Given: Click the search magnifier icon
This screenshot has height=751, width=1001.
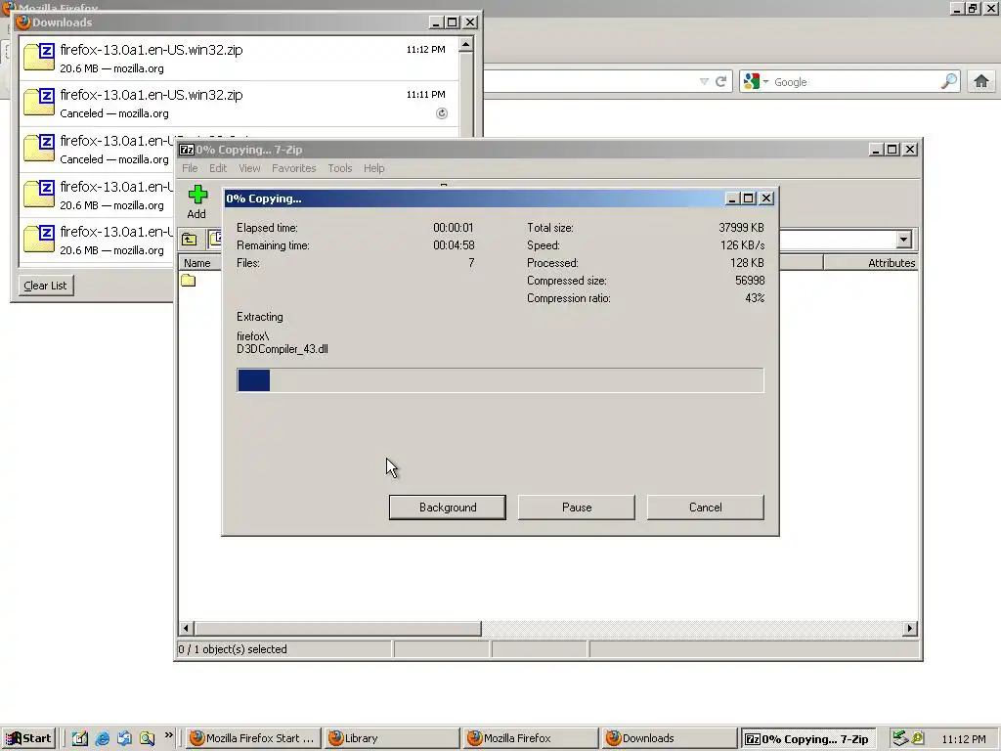Looking at the screenshot, I should 949,81.
